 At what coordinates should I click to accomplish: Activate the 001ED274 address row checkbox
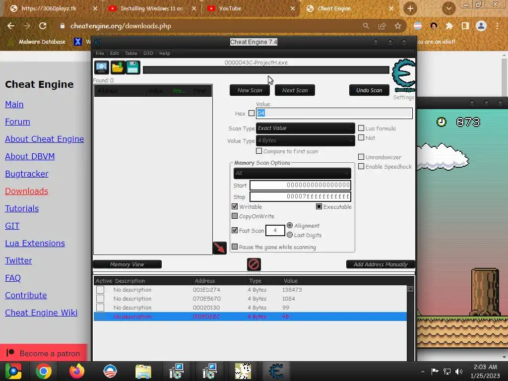click(x=100, y=290)
